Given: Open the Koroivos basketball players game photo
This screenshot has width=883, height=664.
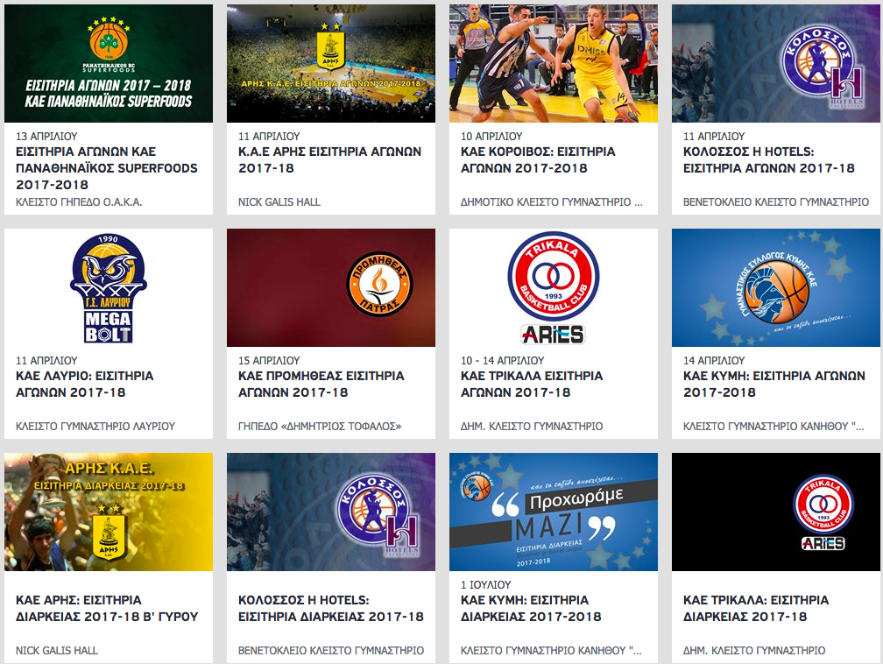Looking at the screenshot, I should click(553, 63).
